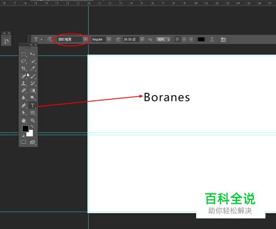The width and height of the screenshot is (276, 229).
Task: Click the Type tool icon in options bar
Action: [x=36, y=39]
